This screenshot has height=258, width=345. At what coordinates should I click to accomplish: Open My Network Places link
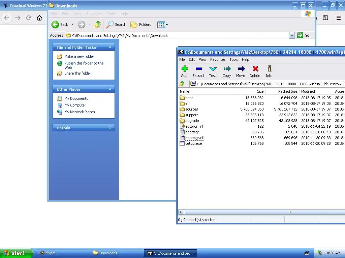pos(80,112)
